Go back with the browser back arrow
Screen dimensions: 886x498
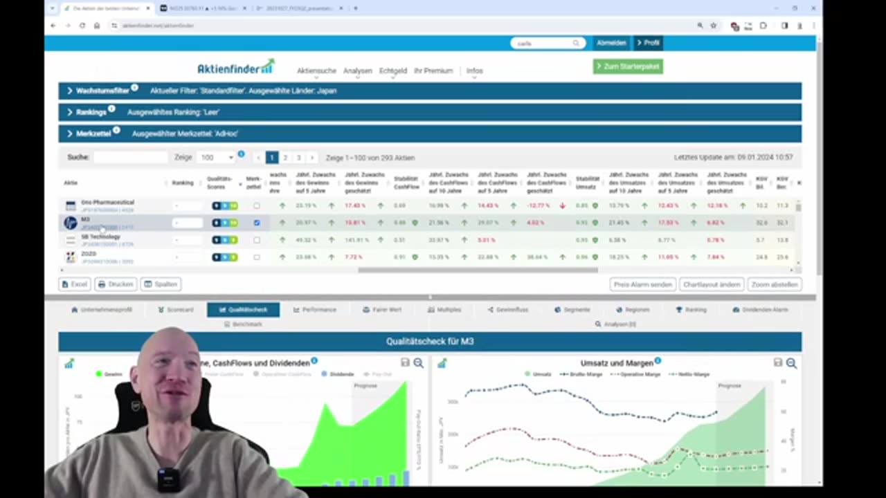coord(53,26)
